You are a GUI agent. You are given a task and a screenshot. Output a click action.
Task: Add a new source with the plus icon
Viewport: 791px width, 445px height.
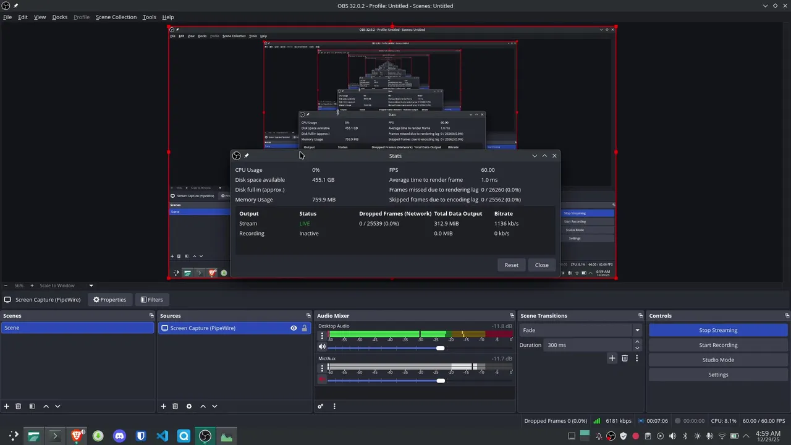click(x=163, y=406)
